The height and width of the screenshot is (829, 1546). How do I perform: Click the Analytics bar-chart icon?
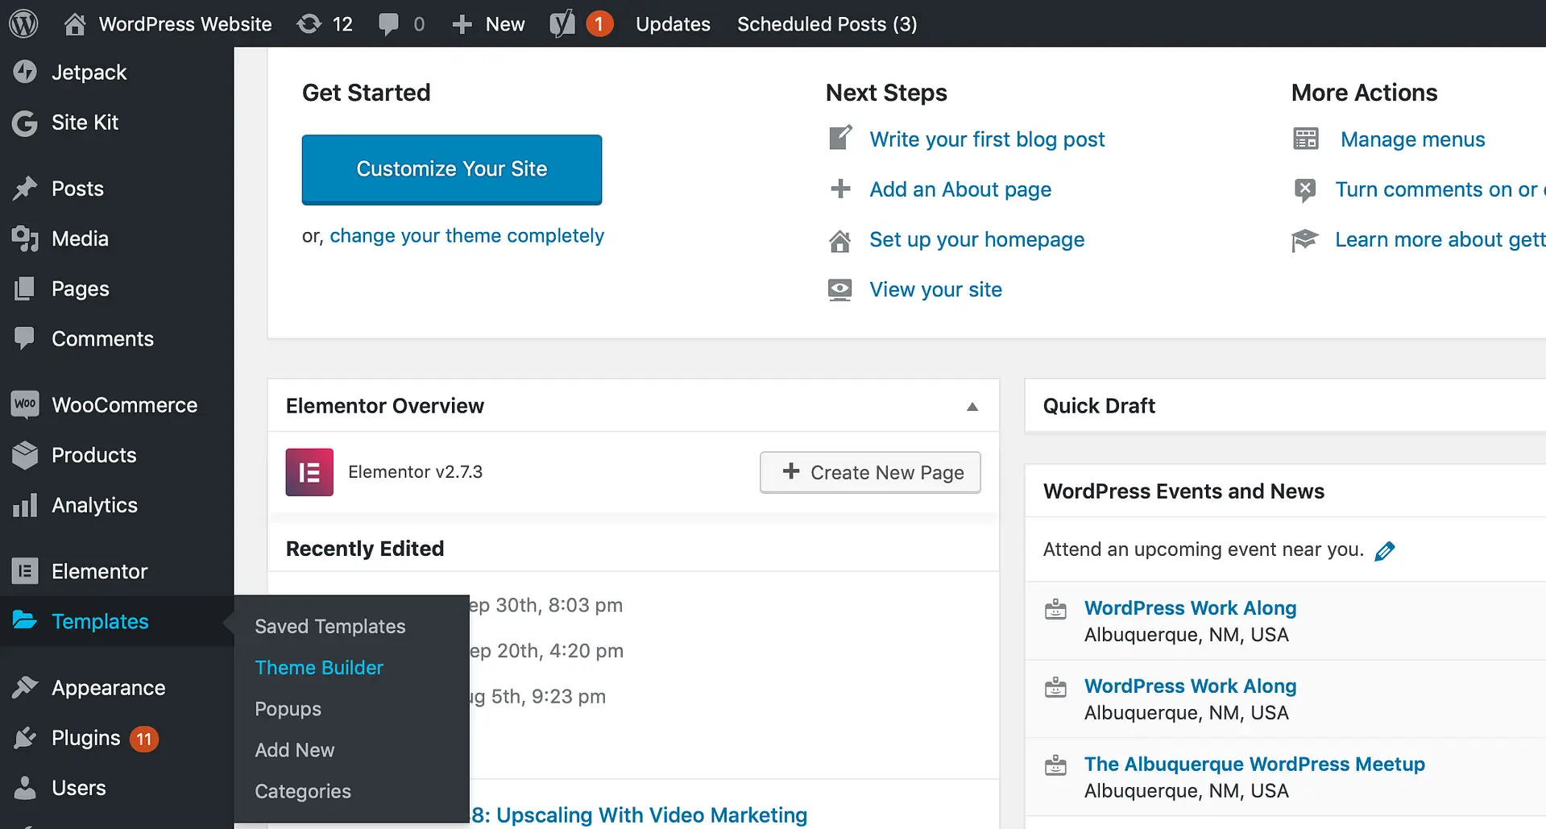click(x=26, y=505)
